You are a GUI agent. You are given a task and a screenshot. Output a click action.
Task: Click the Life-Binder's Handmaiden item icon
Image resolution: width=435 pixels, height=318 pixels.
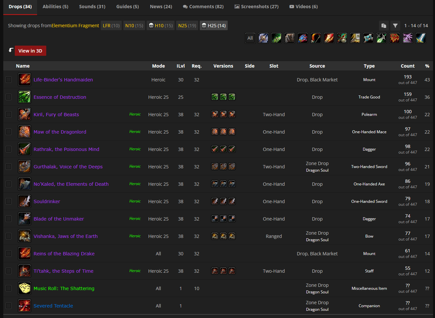pos(25,79)
